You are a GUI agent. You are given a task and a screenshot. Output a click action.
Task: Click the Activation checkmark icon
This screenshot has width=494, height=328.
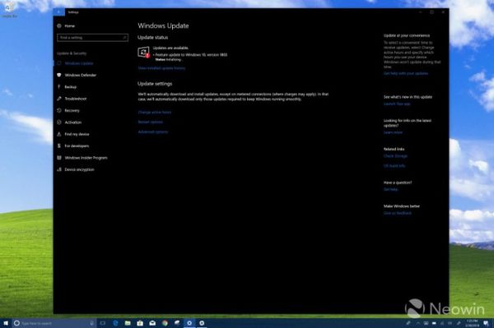(x=59, y=122)
